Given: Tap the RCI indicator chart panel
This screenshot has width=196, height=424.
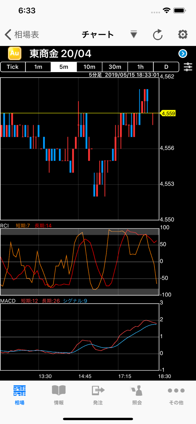Looking at the screenshot, I should point(79,262).
